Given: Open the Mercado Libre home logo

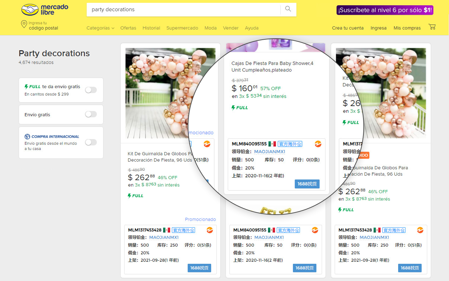Looking at the screenshot, I should 45,9.
